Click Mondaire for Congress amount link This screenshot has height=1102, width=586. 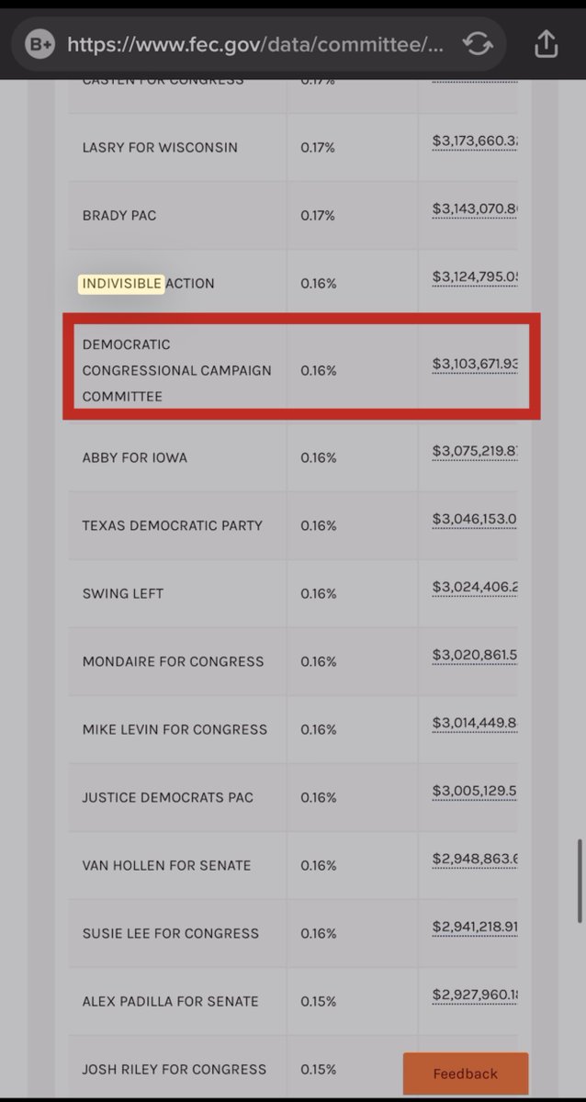[475, 654]
